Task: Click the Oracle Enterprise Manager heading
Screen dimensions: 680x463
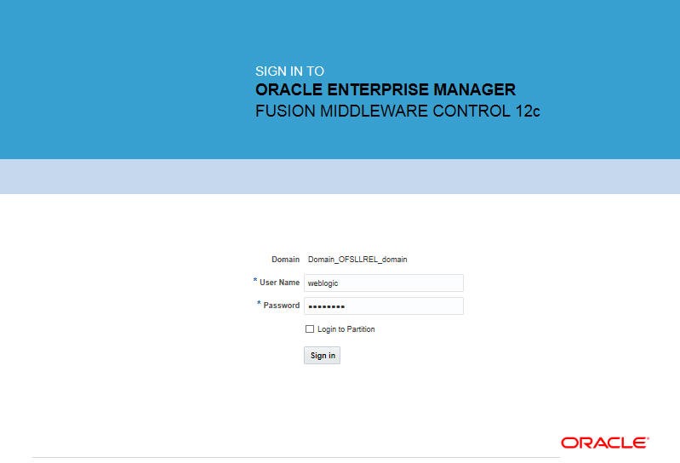Action: click(386, 89)
